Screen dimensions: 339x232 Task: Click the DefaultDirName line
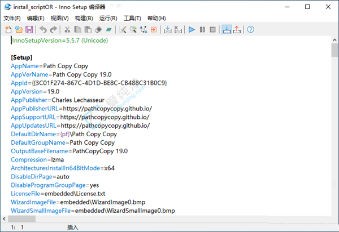[64, 134]
